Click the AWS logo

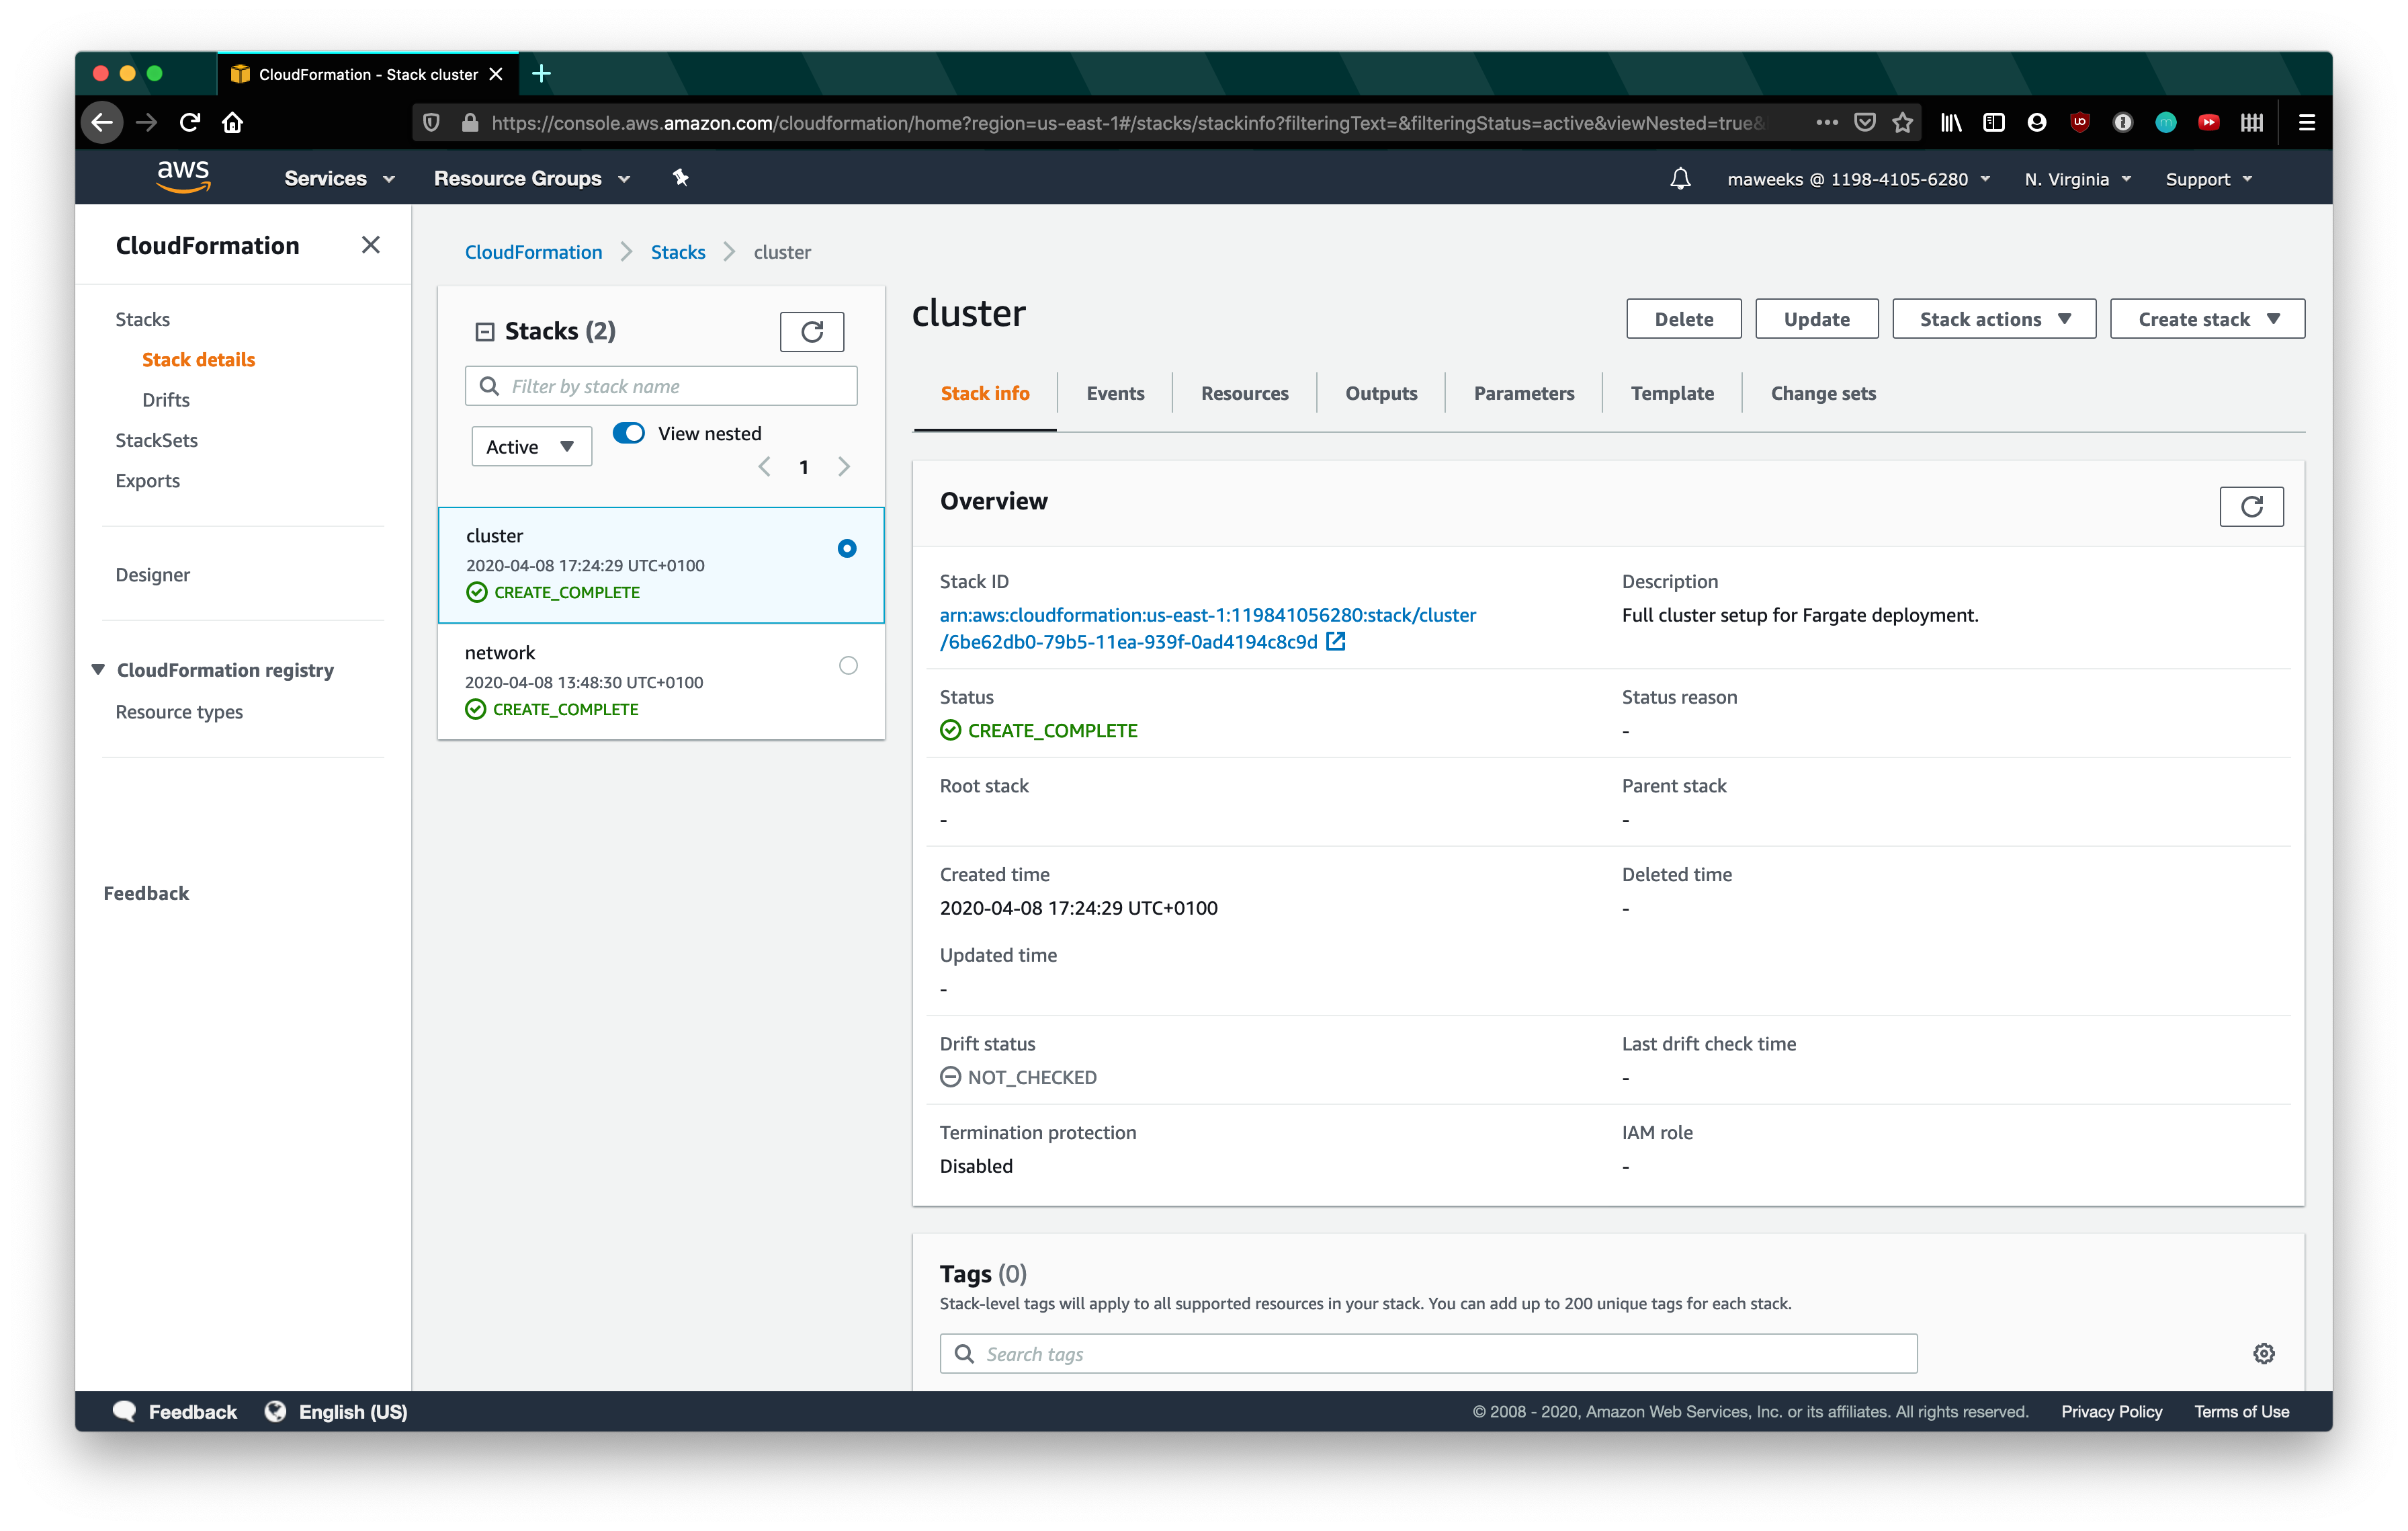click(183, 176)
